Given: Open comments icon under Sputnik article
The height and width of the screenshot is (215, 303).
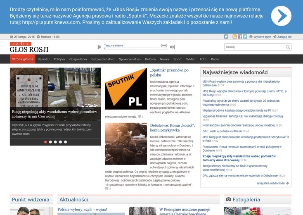Looking at the screenshot, I should click(x=139, y=117).
